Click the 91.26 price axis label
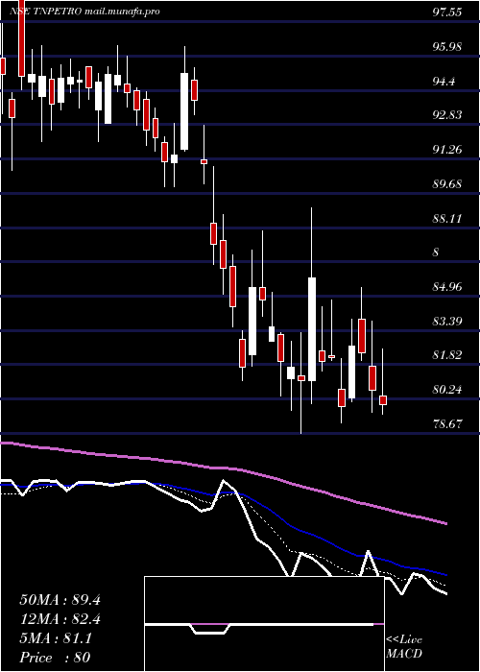The height and width of the screenshot is (672, 480). (447, 149)
